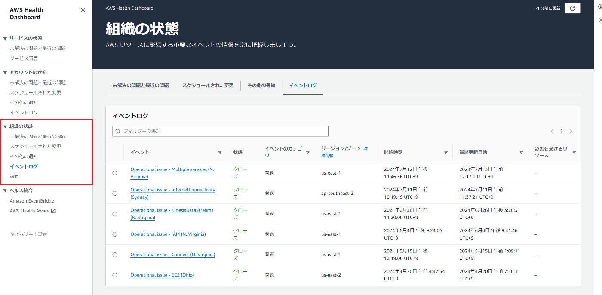
Task: Open イベントログ under アカウントの状態
Action: click(x=24, y=113)
